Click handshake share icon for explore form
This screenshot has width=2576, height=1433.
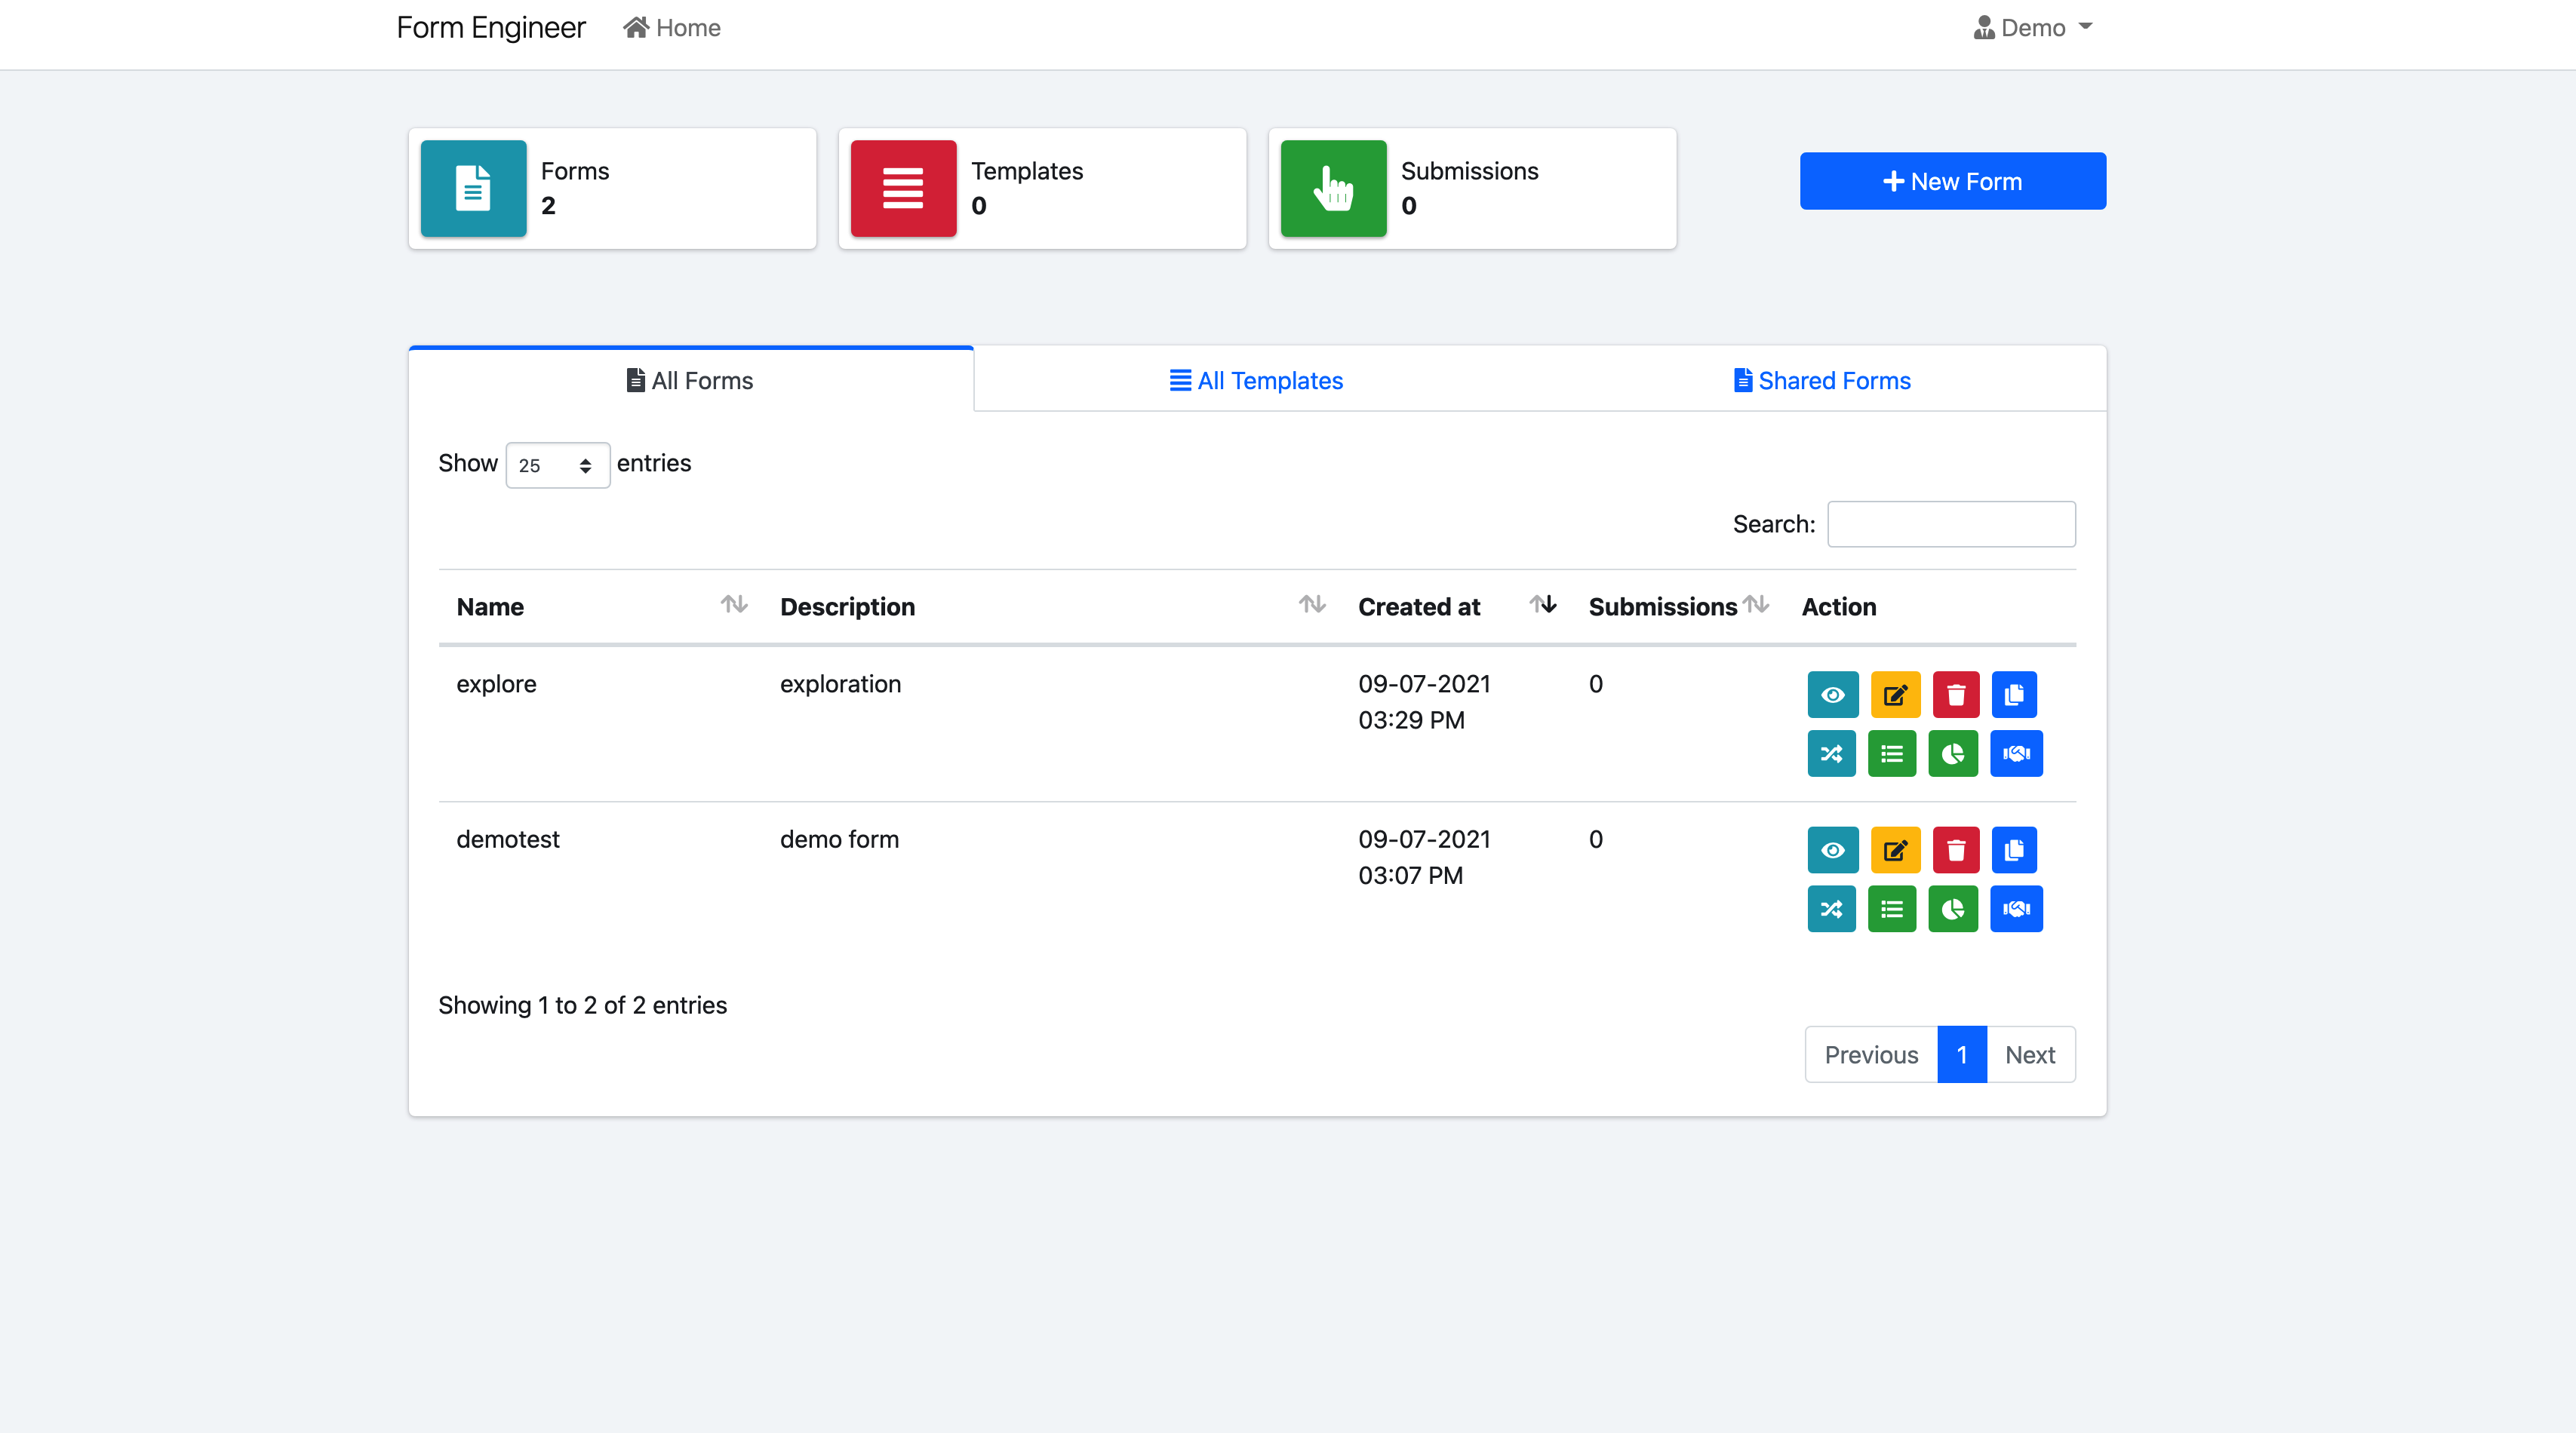point(2016,753)
